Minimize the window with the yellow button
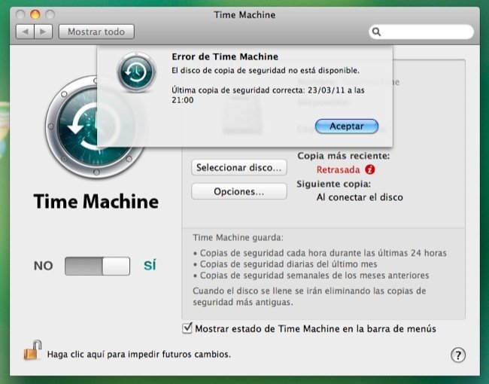The image size is (489, 384). 36,14
